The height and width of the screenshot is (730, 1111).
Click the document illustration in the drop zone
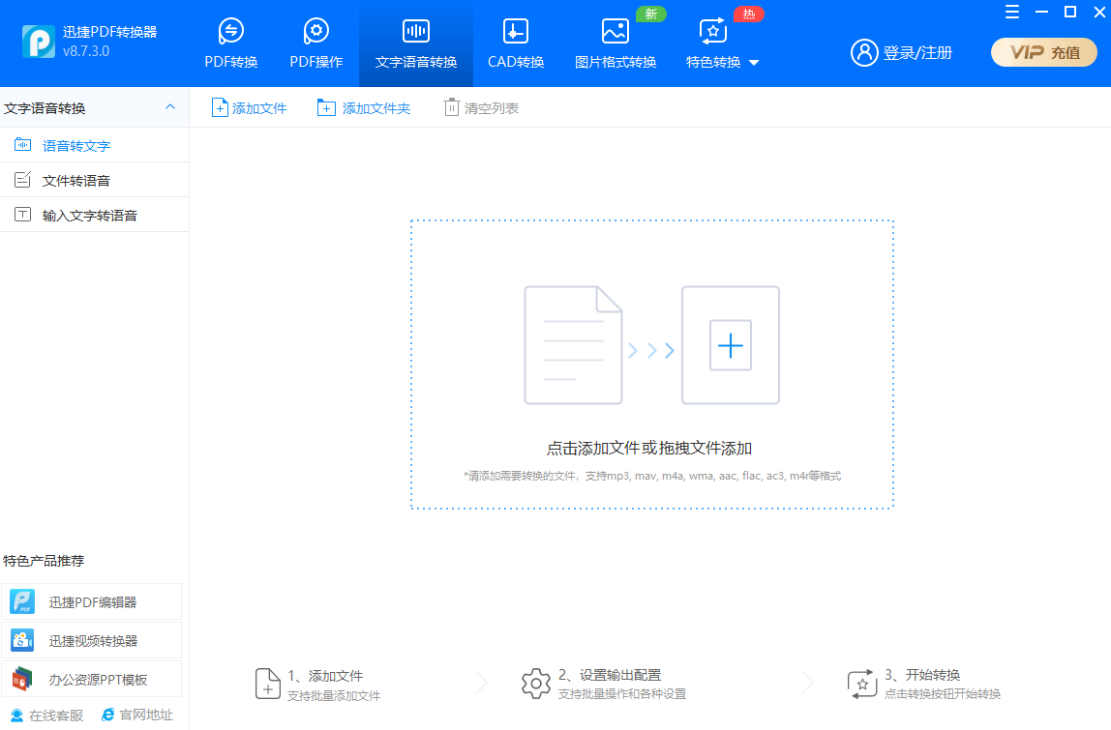click(573, 345)
